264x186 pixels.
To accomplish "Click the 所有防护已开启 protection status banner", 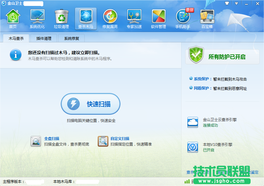I will click(x=222, y=57).
